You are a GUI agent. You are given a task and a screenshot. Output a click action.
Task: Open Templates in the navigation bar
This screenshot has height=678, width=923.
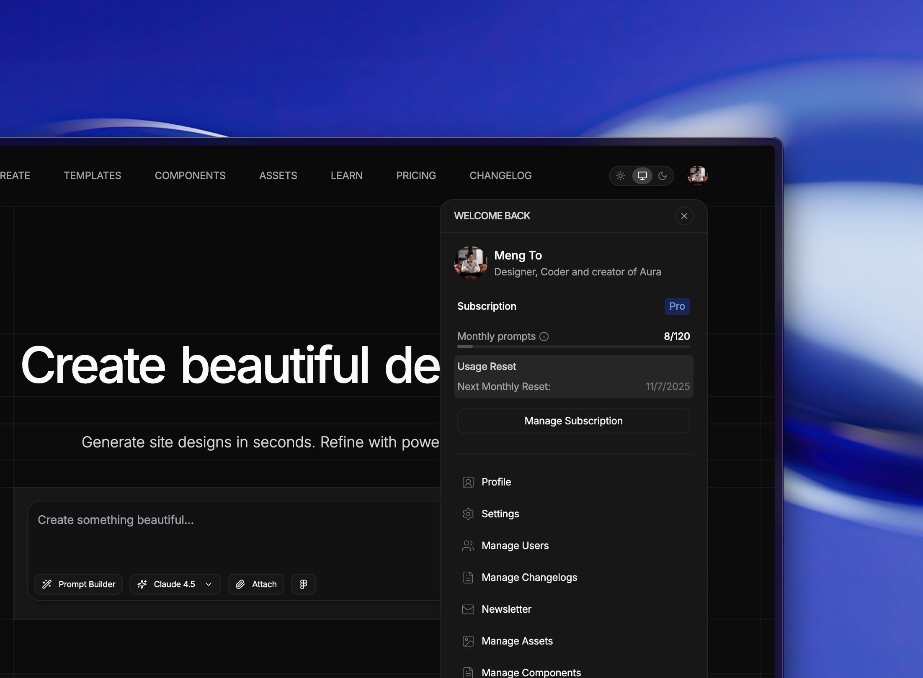coord(92,175)
